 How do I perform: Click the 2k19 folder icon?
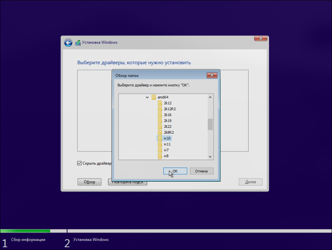160,121
